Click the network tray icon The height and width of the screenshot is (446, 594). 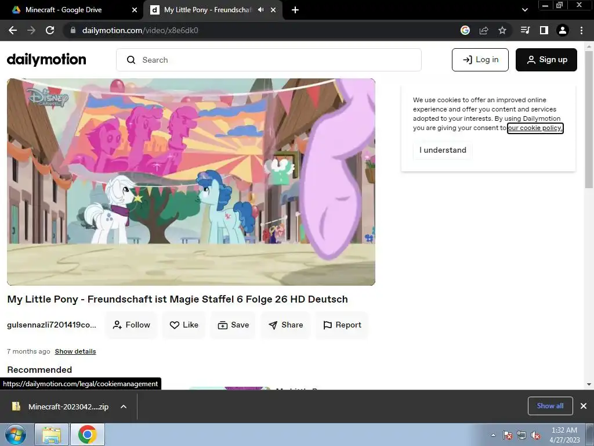point(521,436)
